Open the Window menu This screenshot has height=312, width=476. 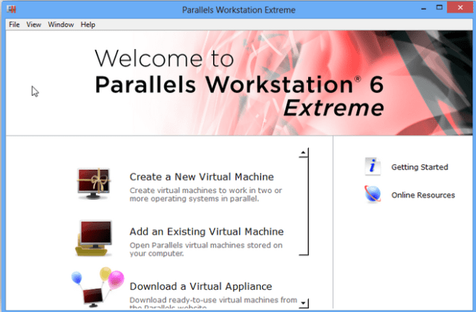[61, 25]
